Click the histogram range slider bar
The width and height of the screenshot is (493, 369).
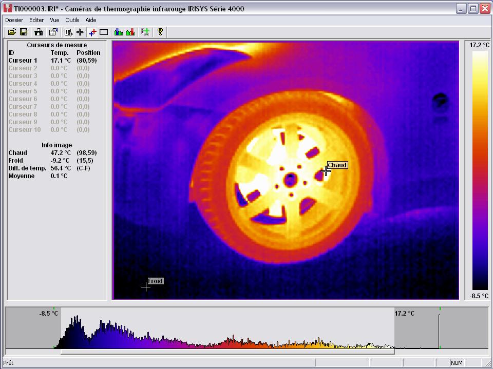pyautogui.click(x=227, y=352)
